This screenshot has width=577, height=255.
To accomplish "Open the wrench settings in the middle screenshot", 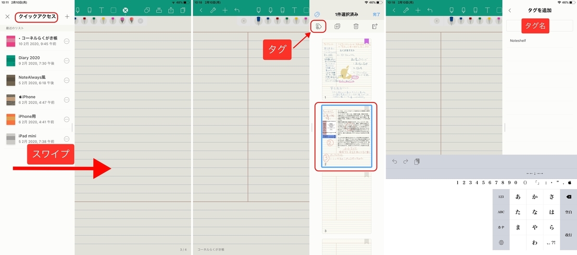I will (x=213, y=10).
